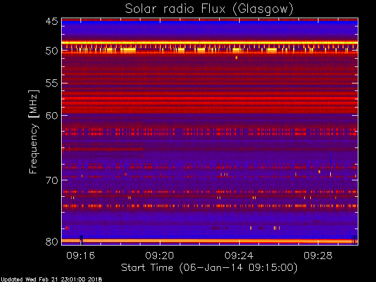Click the orange band at 80 MHz

pyautogui.click(x=210, y=241)
